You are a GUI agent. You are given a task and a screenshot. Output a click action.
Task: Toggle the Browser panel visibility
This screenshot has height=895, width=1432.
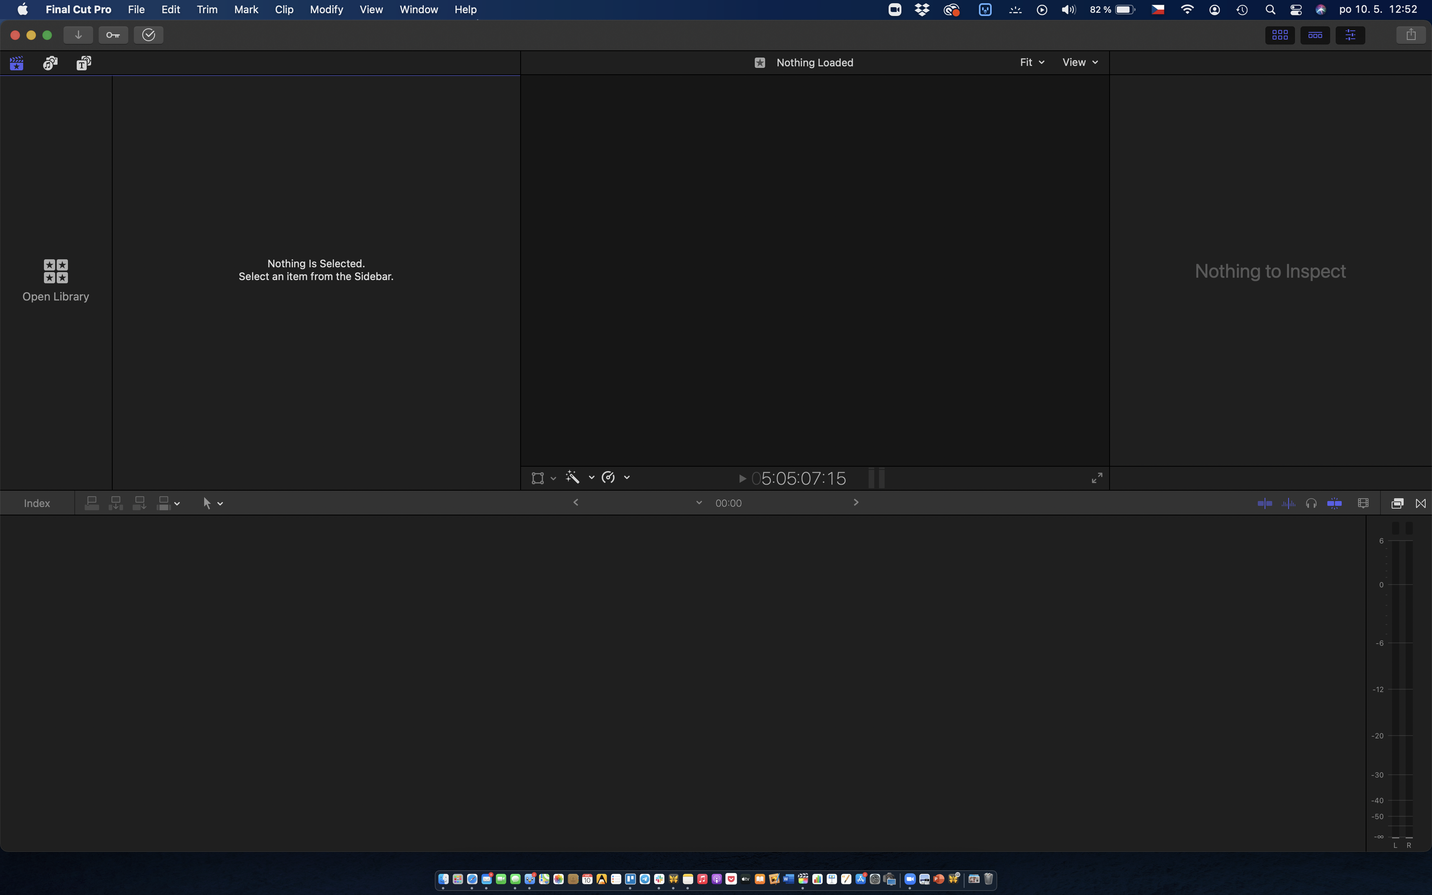coord(1280,35)
